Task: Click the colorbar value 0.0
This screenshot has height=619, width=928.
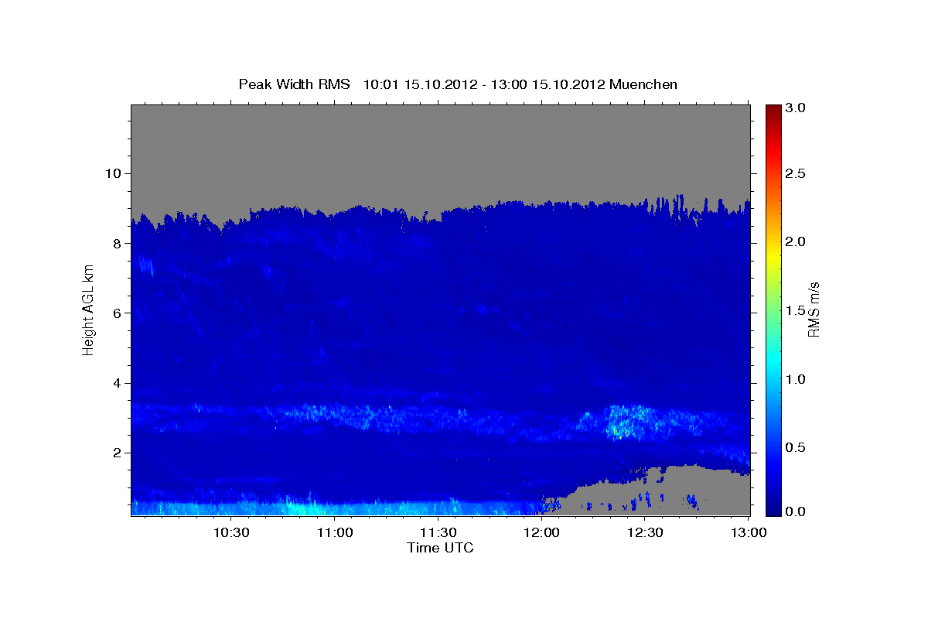Action: coord(797,511)
